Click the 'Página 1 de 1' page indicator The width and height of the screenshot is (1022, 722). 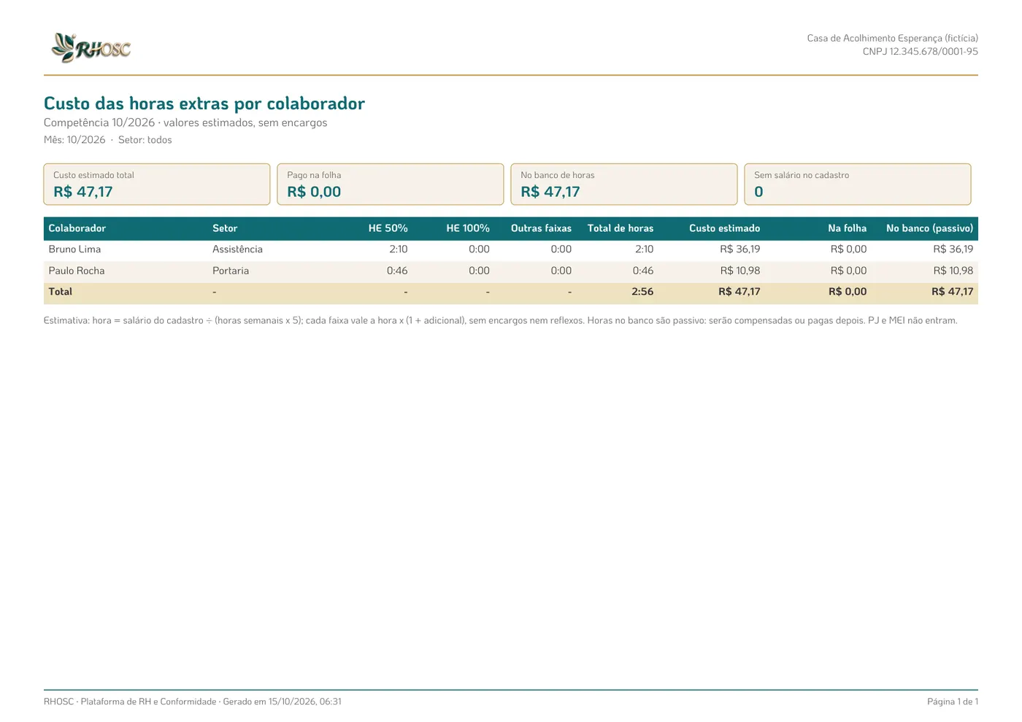[953, 702]
